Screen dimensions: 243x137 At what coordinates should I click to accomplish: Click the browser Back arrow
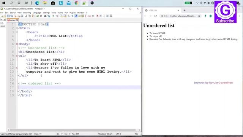tap(145, 16)
